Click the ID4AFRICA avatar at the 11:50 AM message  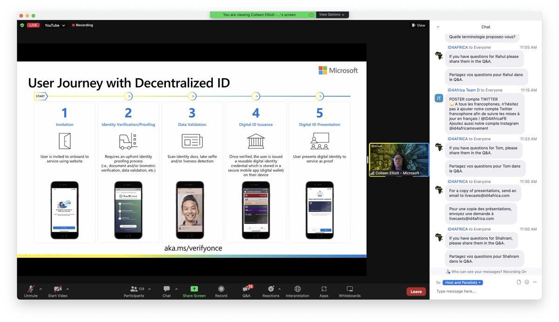438,237
